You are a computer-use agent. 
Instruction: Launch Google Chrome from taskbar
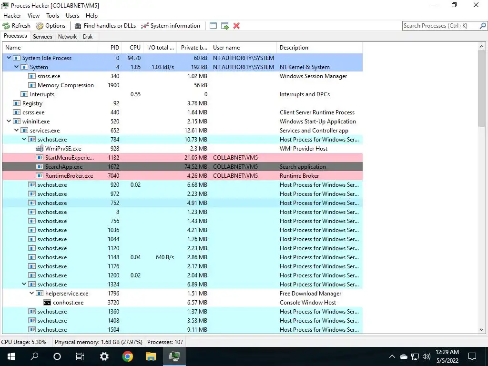127,356
